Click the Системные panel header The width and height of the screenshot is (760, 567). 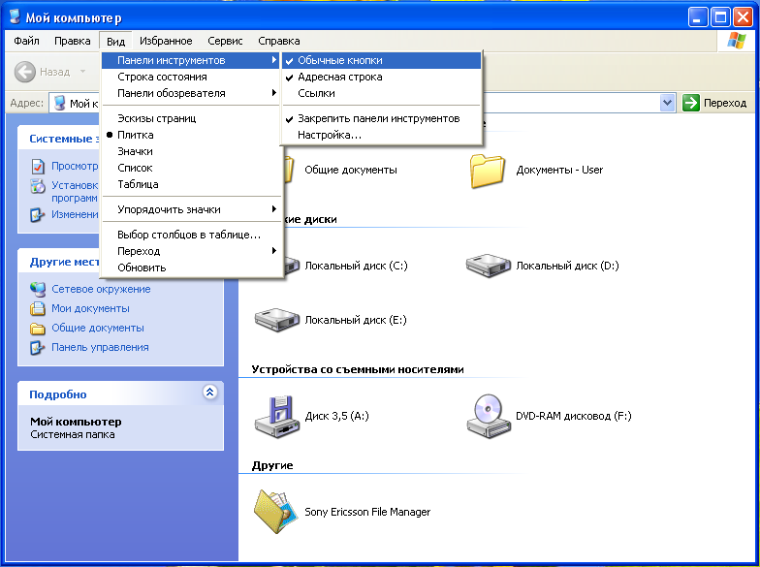(64, 140)
